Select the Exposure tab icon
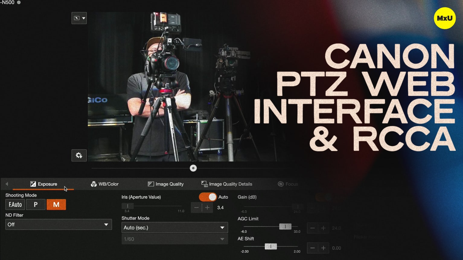Screen dimensions: 463x260 pyautogui.click(x=33, y=184)
